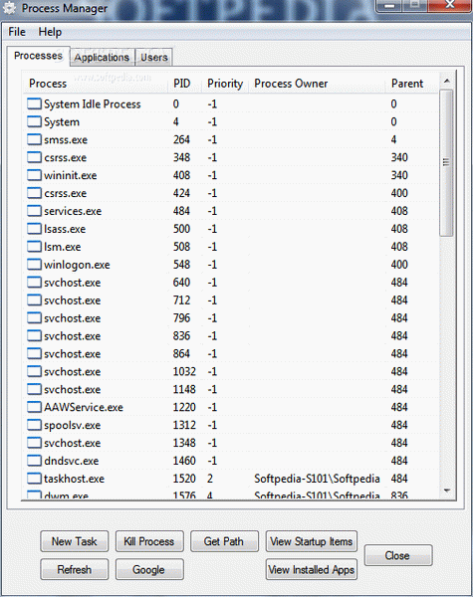Screen dimensions: 473x597
Task: Open the Help menu
Action: [x=50, y=32]
